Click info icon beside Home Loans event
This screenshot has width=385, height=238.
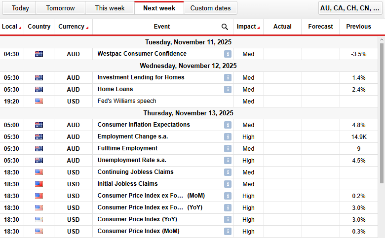click(228, 90)
